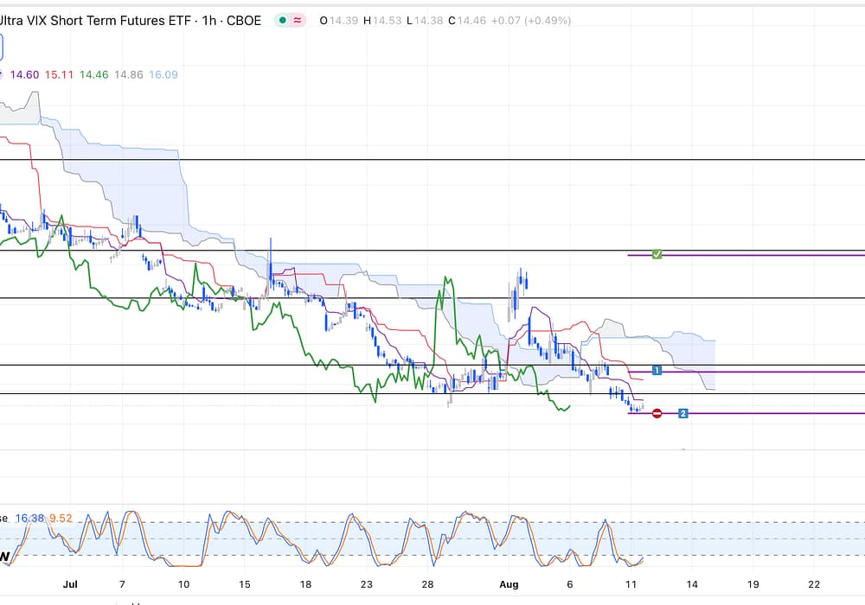865x605 pixels.
Task: Select the blue marker labeled 1
Action: [657, 371]
